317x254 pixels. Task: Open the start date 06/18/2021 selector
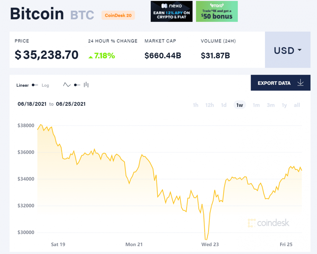pyautogui.click(x=32, y=104)
